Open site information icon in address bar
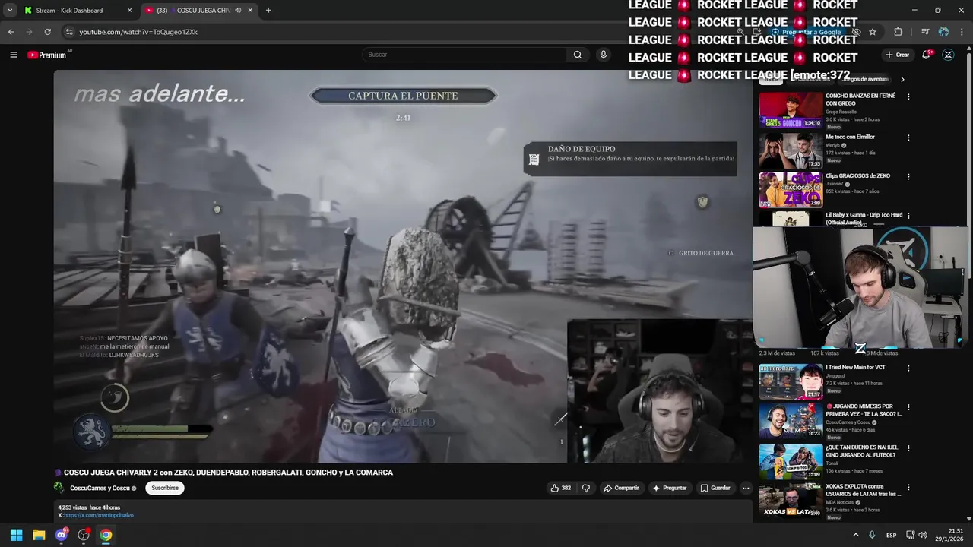973x547 pixels. 69,32
